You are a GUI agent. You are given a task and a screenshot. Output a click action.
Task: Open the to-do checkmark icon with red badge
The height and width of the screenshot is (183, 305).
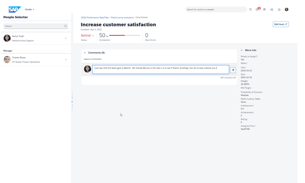(x=257, y=10)
